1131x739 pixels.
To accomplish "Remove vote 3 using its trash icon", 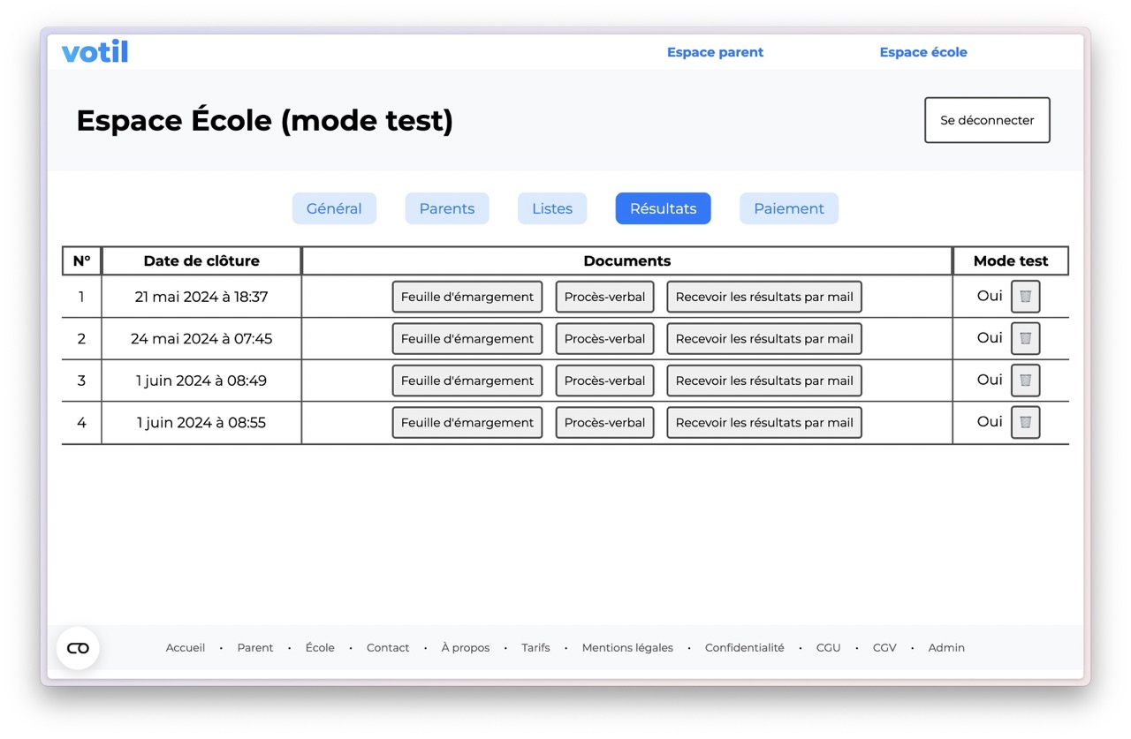I will pyautogui.click(x=1025, y=380).
